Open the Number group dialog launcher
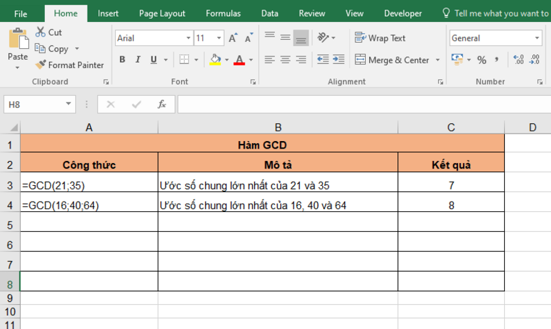 click(x=539, y=82)
